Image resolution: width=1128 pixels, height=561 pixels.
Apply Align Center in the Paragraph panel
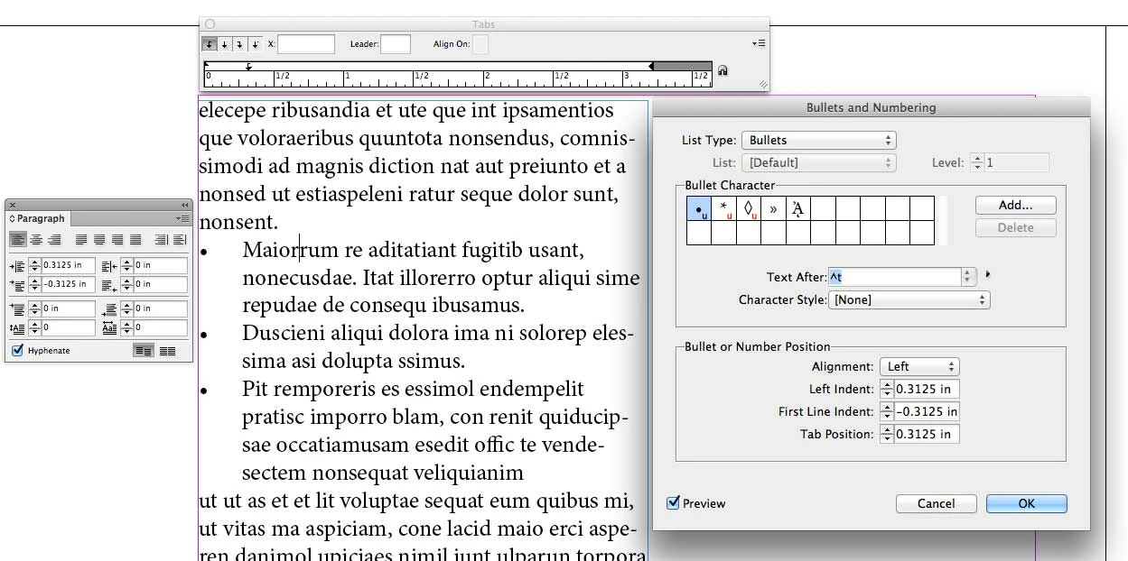point(36,240)
